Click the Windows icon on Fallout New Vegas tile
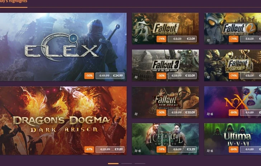Screen dimensions: 261x166 click(136, 114)
